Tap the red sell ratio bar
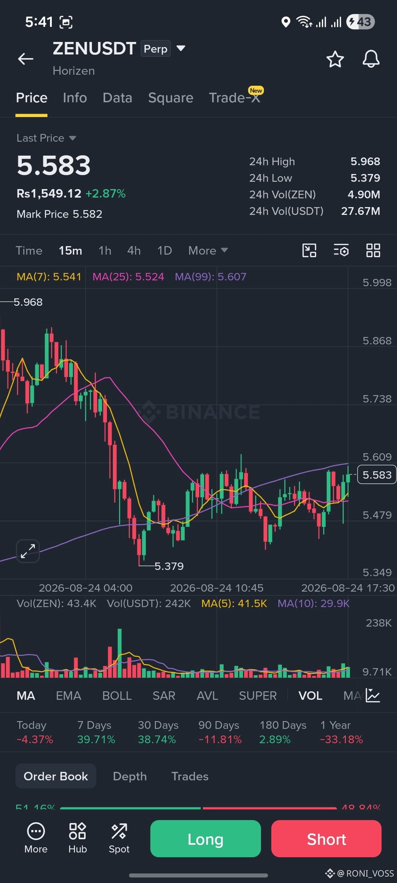 click(270, 808)
